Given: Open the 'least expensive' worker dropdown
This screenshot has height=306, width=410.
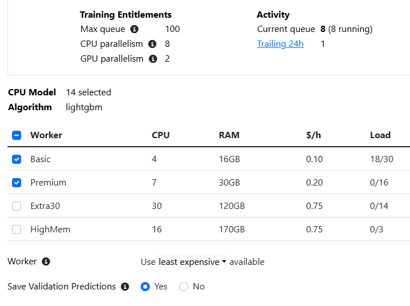Looking at the screenshot, I should click(x=192, y=262).
